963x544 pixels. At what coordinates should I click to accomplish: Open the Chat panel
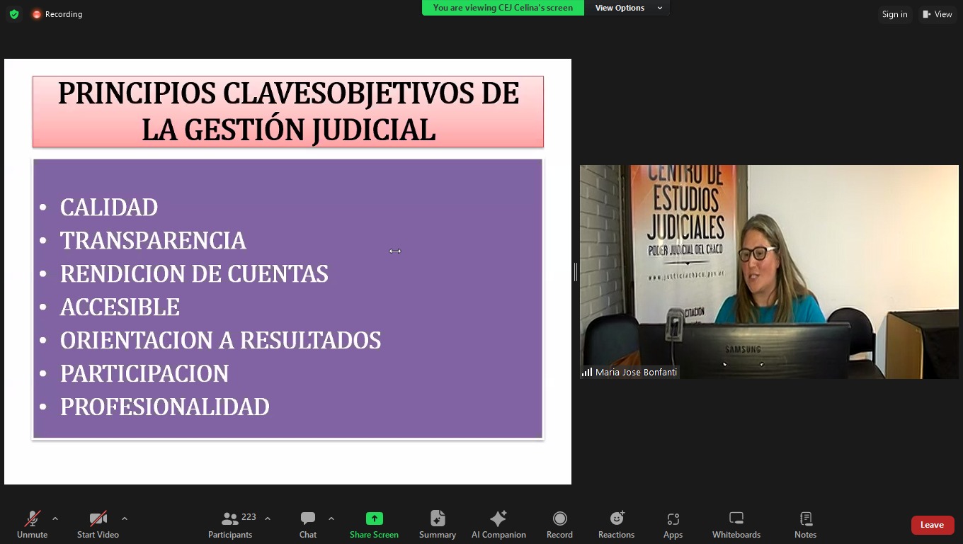point(307,524)
